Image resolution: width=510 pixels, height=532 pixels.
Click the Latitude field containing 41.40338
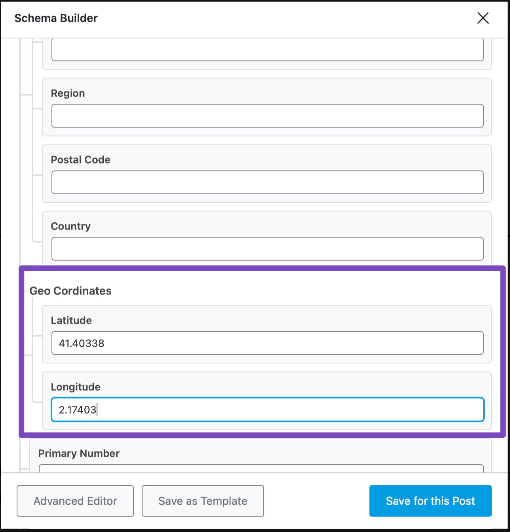267,343
